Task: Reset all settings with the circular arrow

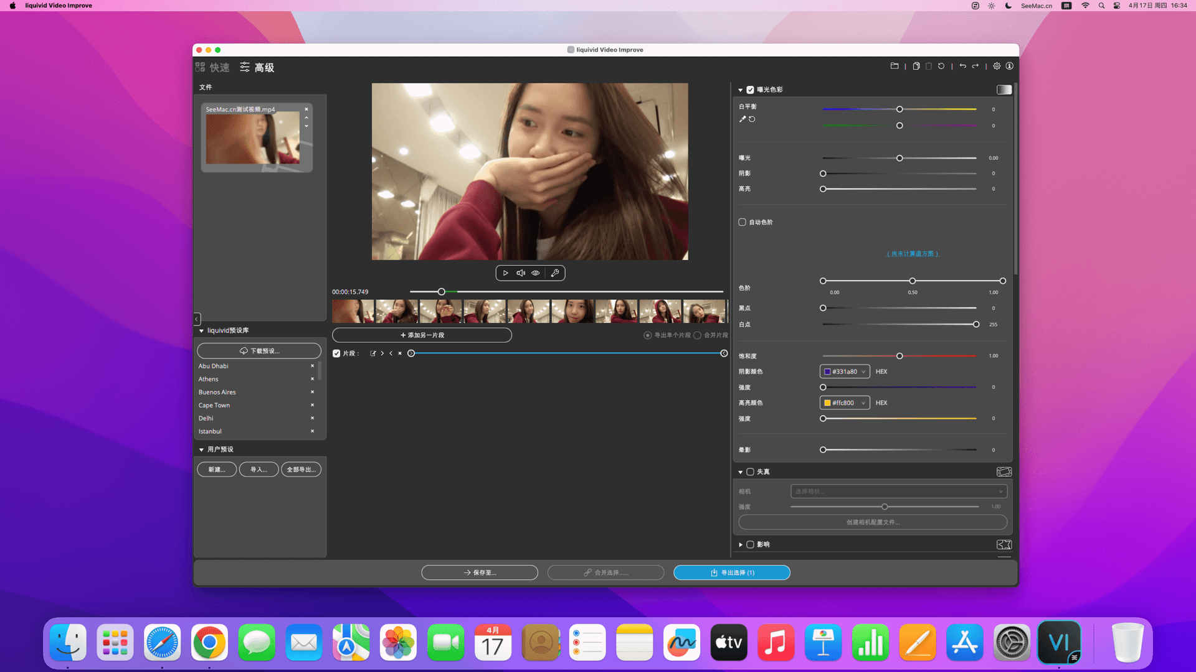Action: click(941, 66)
